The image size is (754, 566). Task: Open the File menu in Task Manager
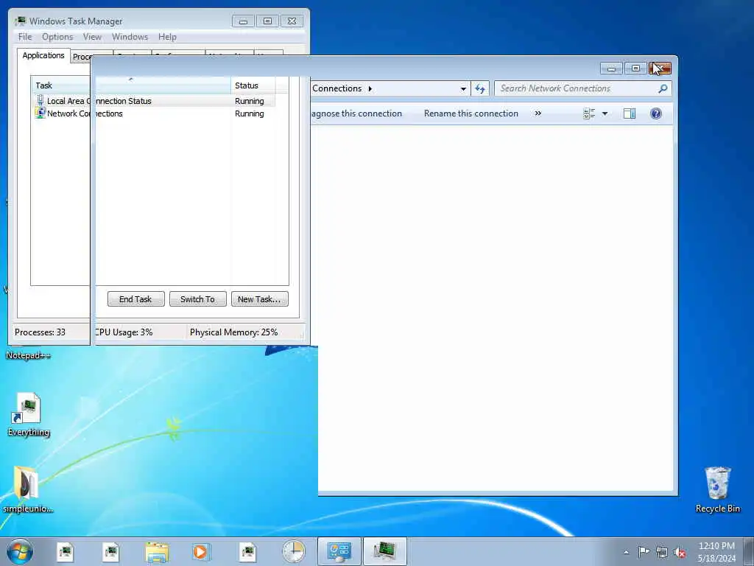[x=24, y=37]
